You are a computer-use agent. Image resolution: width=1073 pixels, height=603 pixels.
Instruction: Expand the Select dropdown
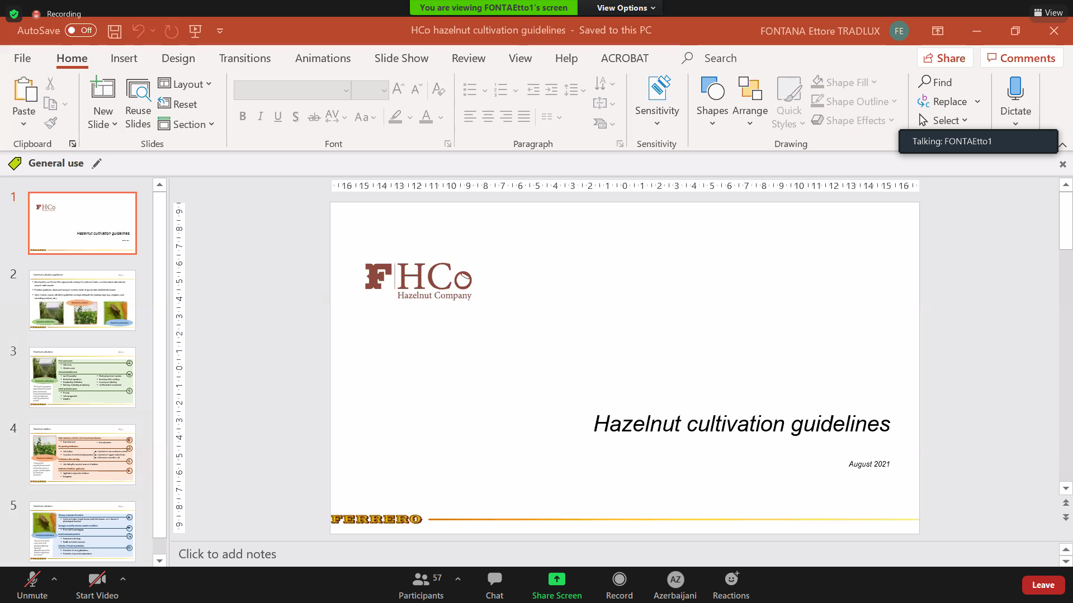943,120
